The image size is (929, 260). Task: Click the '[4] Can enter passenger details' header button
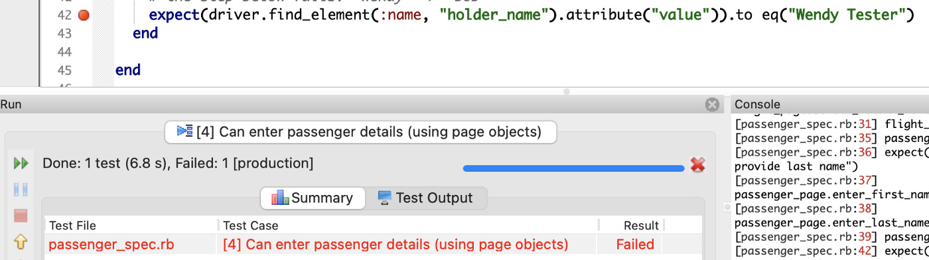(360, 132)
